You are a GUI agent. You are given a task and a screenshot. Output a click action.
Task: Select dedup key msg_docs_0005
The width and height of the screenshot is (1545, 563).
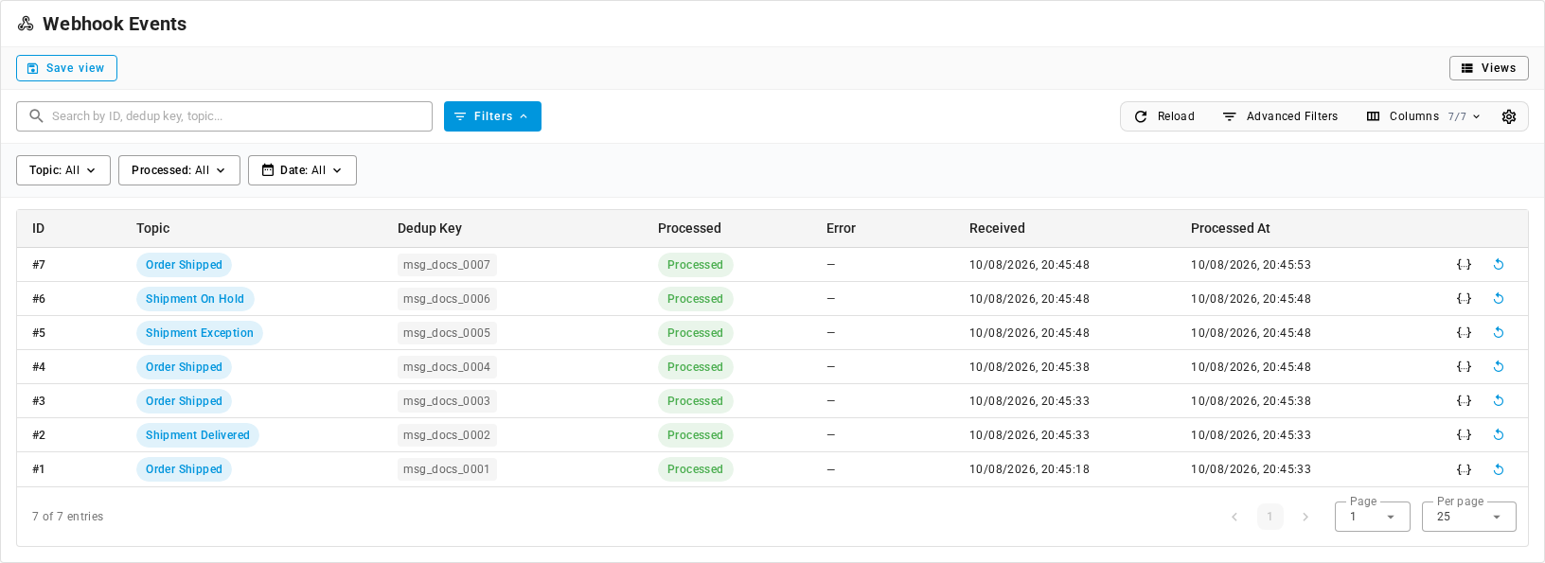point(447,333)
